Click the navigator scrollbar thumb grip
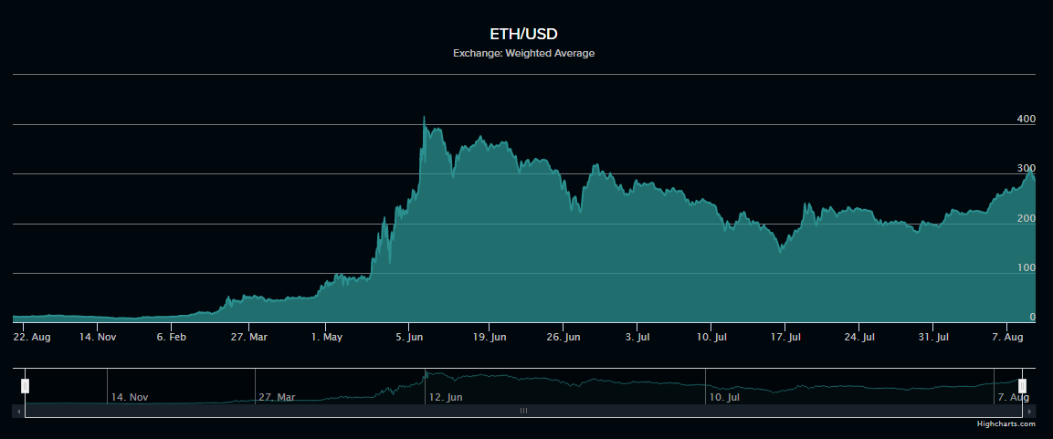This screenshot has height=439, width=1053. (524, 411)
